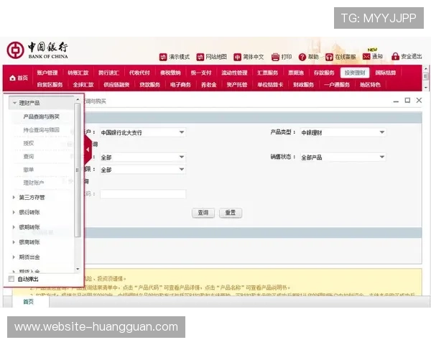
Task: Open the 电子商务 menu
Action: 180,85
